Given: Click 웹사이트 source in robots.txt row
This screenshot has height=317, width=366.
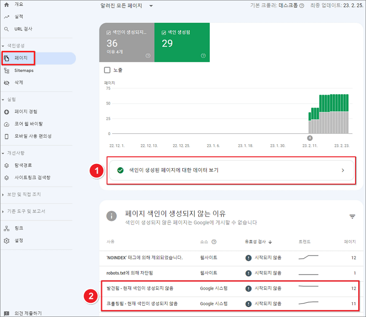Looking at the screenshot, I should 209,273.
